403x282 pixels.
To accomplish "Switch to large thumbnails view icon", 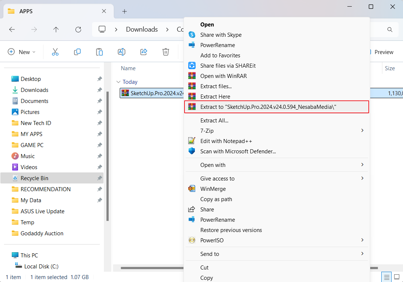I will coord(397,277).
